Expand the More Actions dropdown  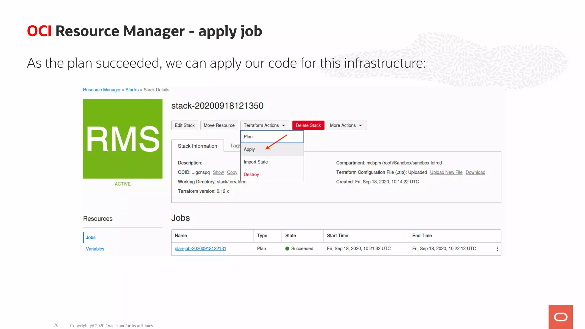click(x=346, y=125)
